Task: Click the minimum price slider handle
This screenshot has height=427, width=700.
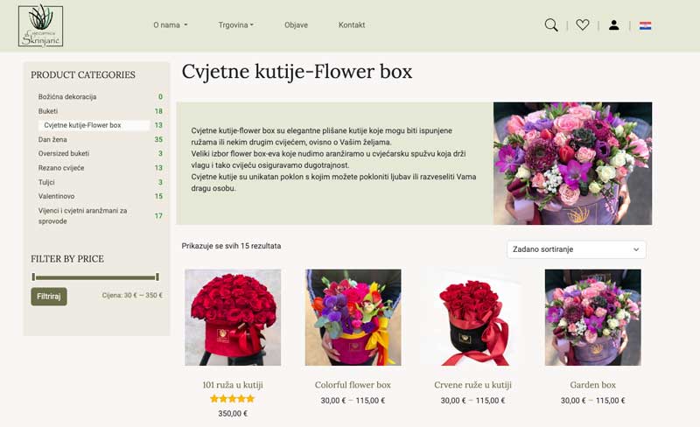Action: pyautogui.click(x=33, y=277)
